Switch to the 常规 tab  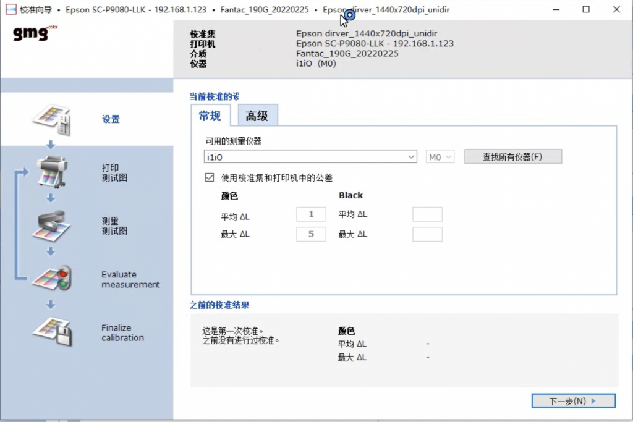pyautogui.click(x=210, y=116)
